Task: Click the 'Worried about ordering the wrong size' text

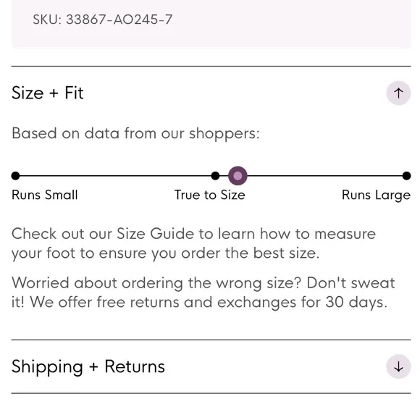Action: pyautogui.click(x=156, y=283)
